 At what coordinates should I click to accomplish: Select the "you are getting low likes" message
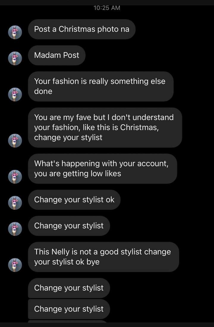[x=102, y=169]
